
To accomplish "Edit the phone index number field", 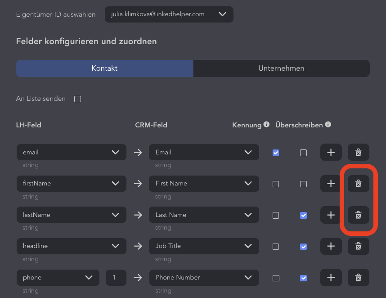I will tap(116, 278).
